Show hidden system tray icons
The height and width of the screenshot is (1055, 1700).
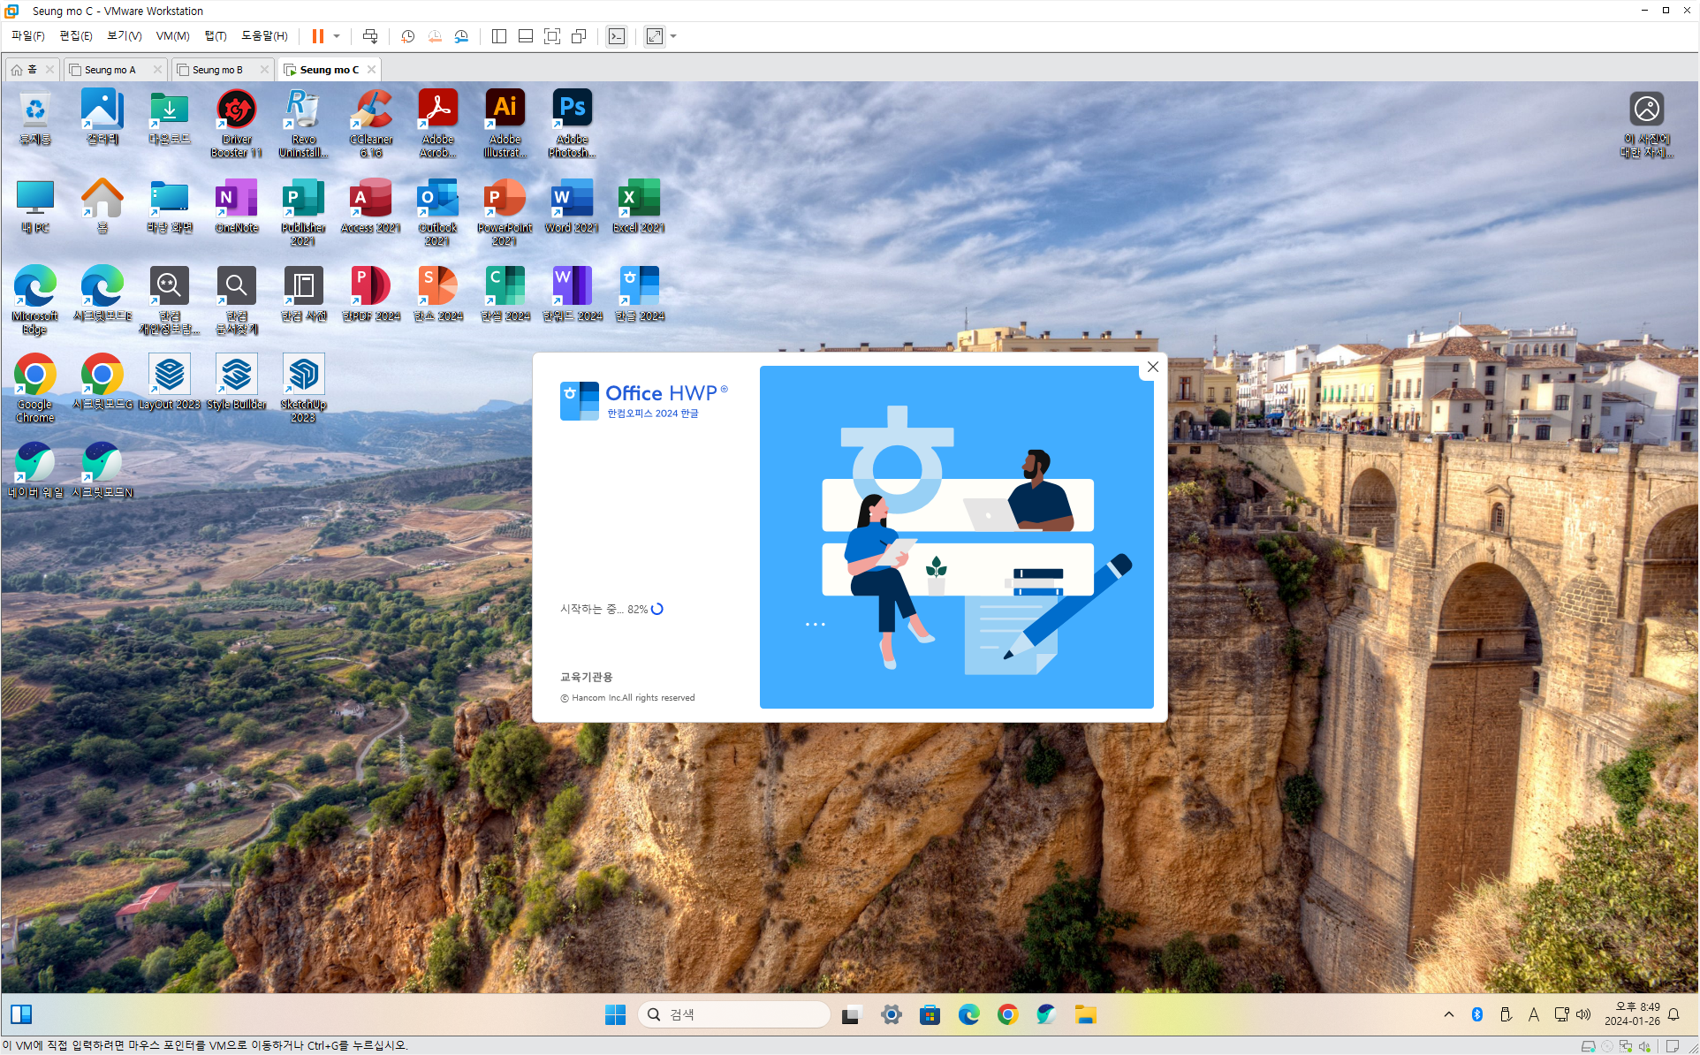[x=1449, y=1014]
